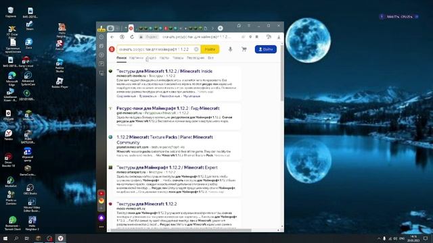Switch to the Видео tab
433x243 pixels.
151,58
